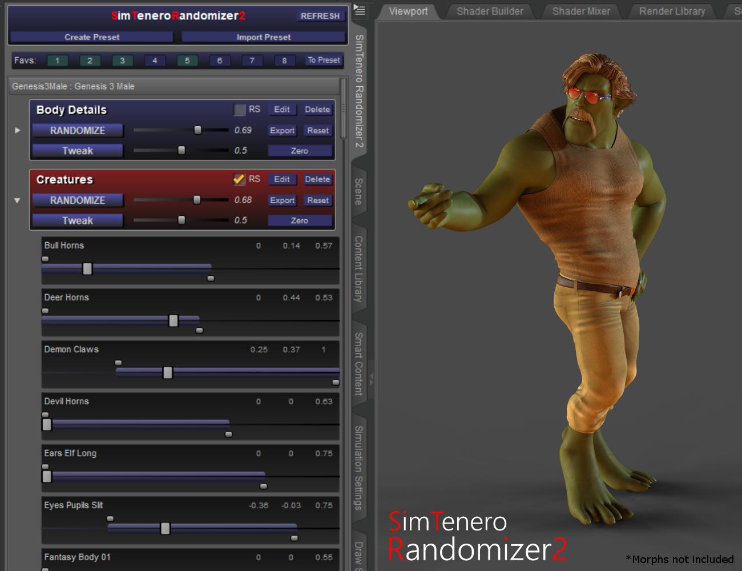This screenshot has width=742, height=571.
Task: Zero the Body Details group
Action: click(300, 151)
